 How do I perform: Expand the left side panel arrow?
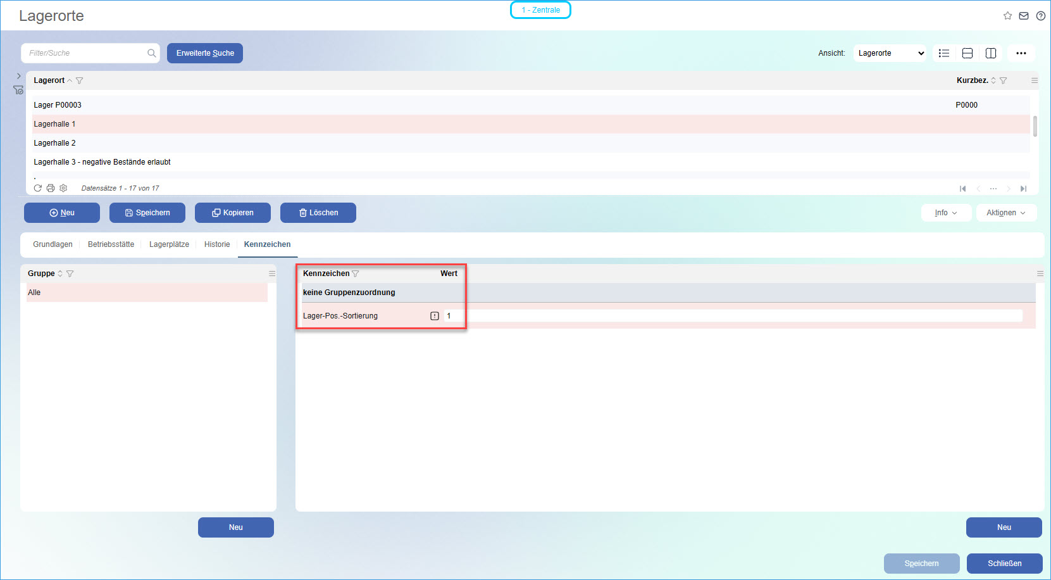pos(19,76)
